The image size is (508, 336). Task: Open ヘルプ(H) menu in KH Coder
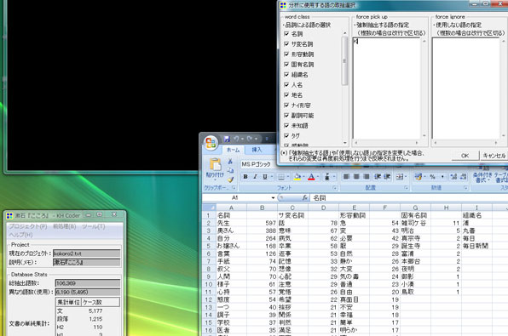tap(20, 235)
